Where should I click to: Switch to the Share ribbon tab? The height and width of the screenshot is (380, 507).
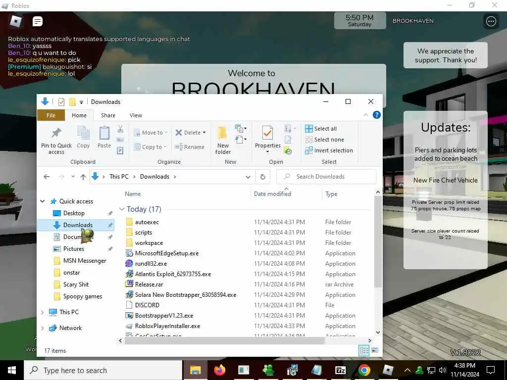point(108,115)
